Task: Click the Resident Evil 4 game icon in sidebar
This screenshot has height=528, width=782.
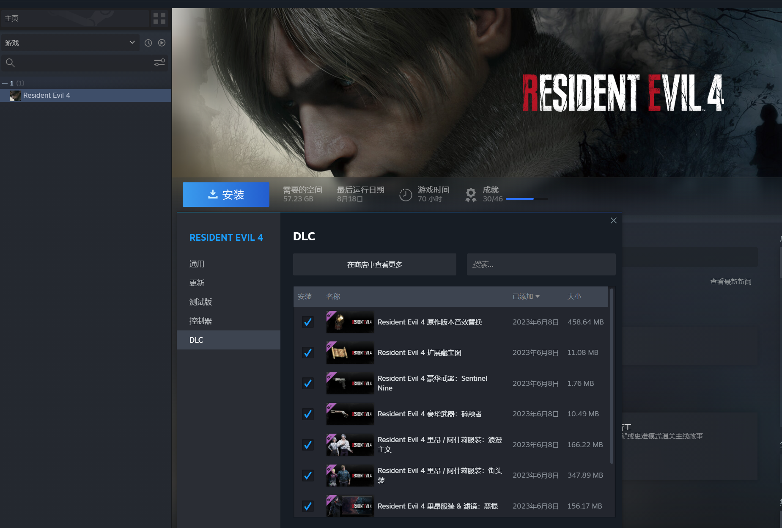Action: [15, 96]
